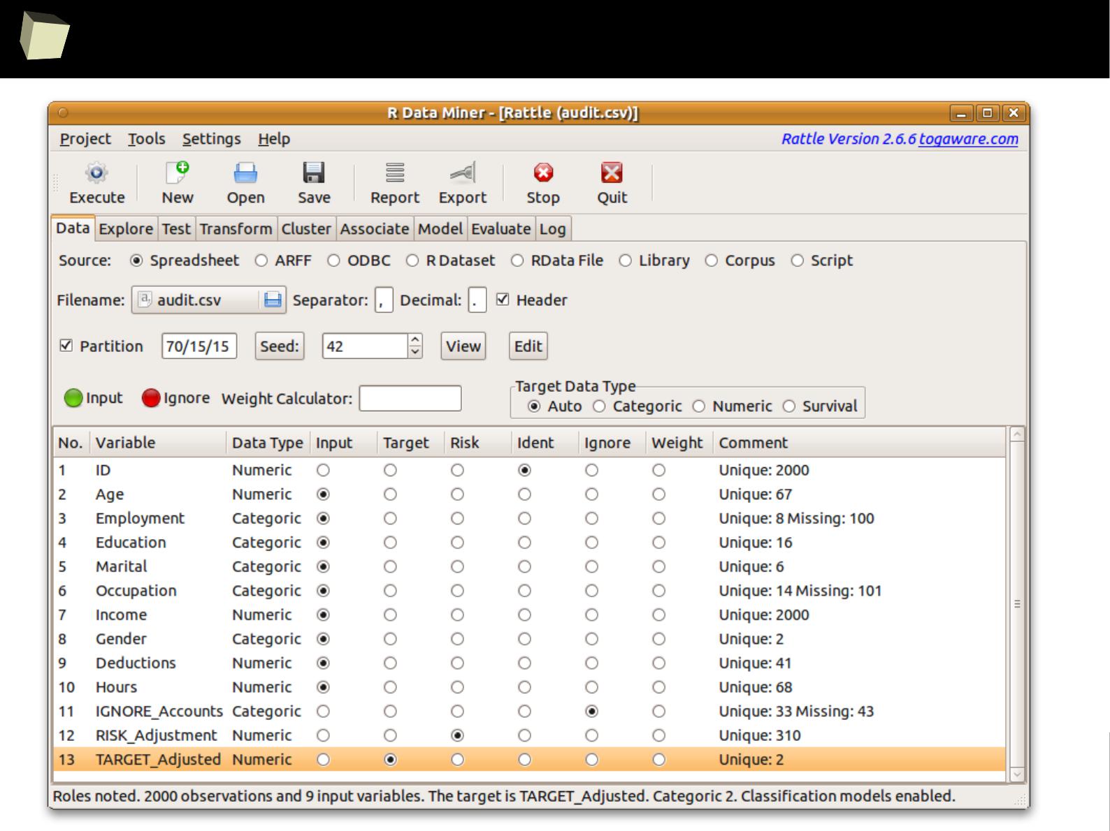
Task: Switch to the Explore tab
Action: [x=126, y=229]
